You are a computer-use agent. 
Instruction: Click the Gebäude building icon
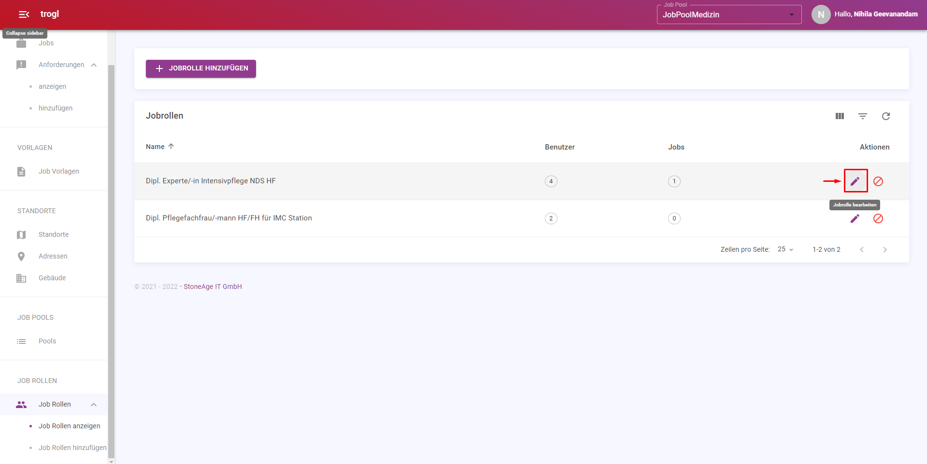click(21, 278)
